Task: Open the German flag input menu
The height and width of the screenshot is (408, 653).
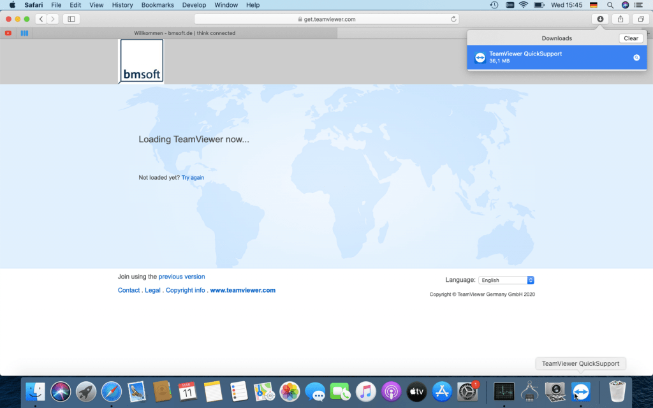Action: pyautogui.click(x=594, y=5)
